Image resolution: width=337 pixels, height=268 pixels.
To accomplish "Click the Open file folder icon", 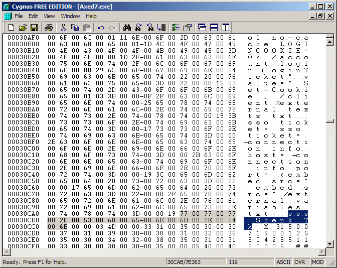I will [x=23, y=28].
